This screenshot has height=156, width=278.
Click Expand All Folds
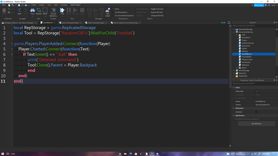click(x=157, y=12)
